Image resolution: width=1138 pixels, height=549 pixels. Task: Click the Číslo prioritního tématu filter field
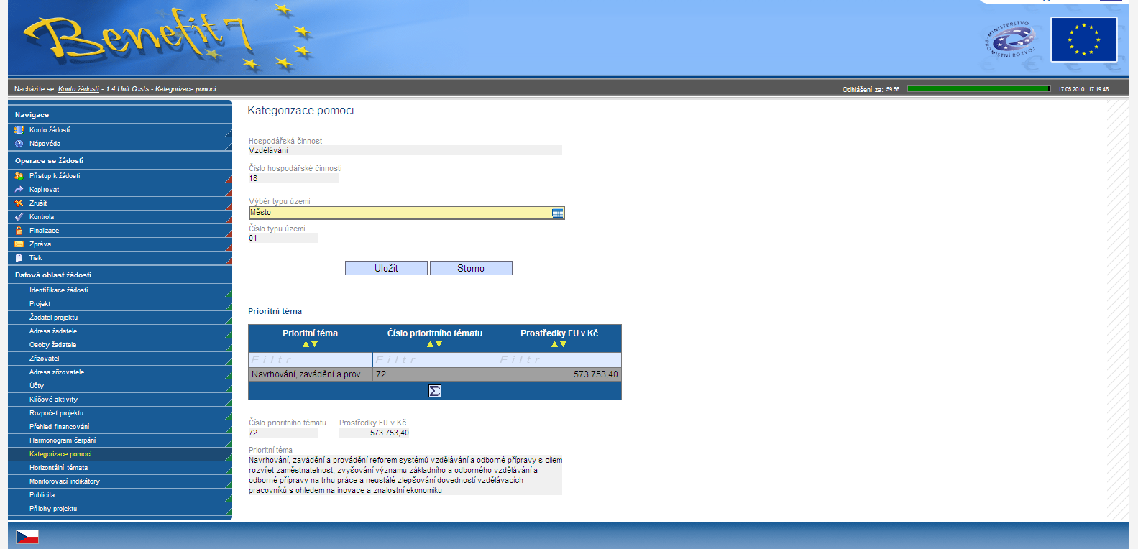pyautogui.click(x=435, y=360)
